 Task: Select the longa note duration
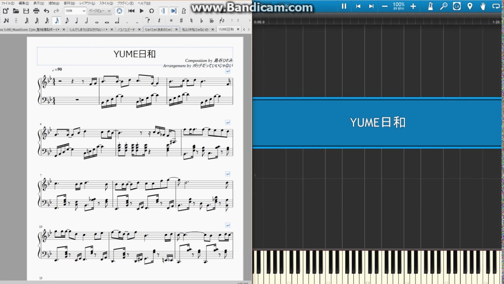click(117, 21)
